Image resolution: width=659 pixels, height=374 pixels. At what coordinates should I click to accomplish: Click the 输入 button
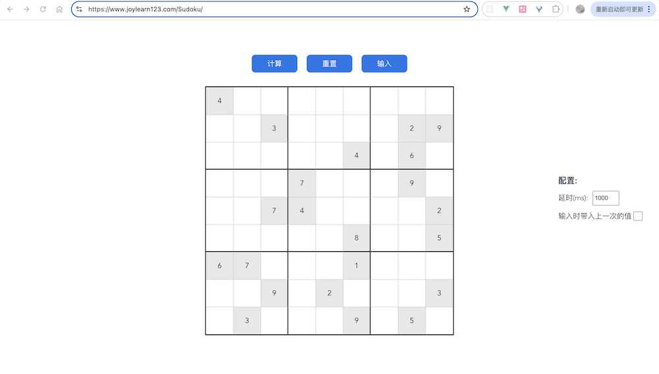tap(384, 63)
